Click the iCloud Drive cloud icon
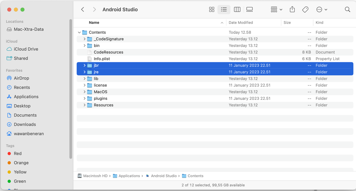356x191 pixels. click(9, 49)
